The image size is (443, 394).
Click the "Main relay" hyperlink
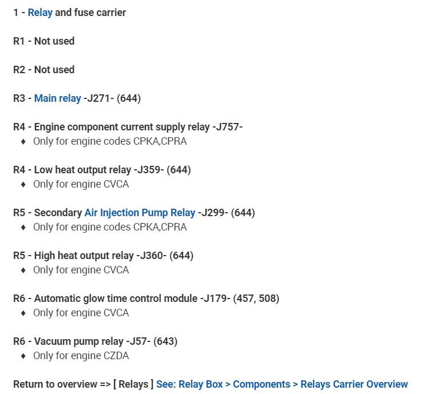(x=57, y=98)
